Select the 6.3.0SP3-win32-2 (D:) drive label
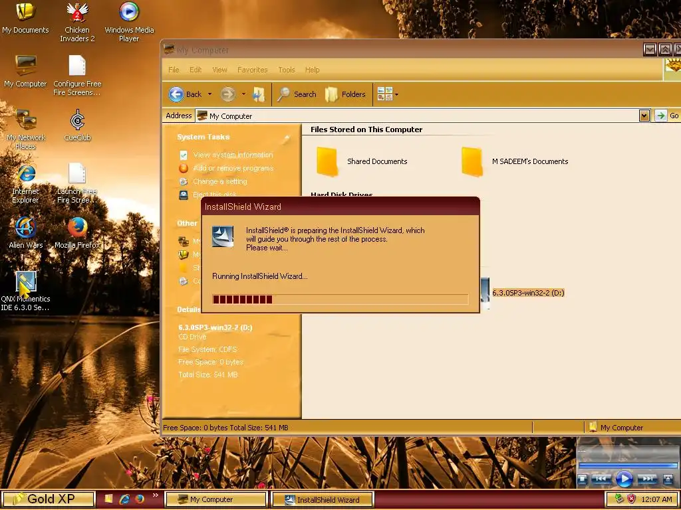The height and width of the screenshot is (510, 681). click(x=527, y=293)
